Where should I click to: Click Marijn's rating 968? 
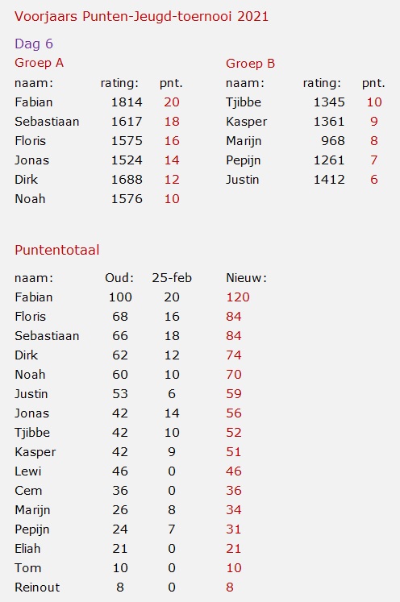(x=333, y=141)
